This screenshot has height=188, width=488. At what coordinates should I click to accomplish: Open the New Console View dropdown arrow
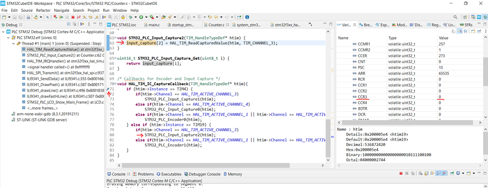pos(474,173)
